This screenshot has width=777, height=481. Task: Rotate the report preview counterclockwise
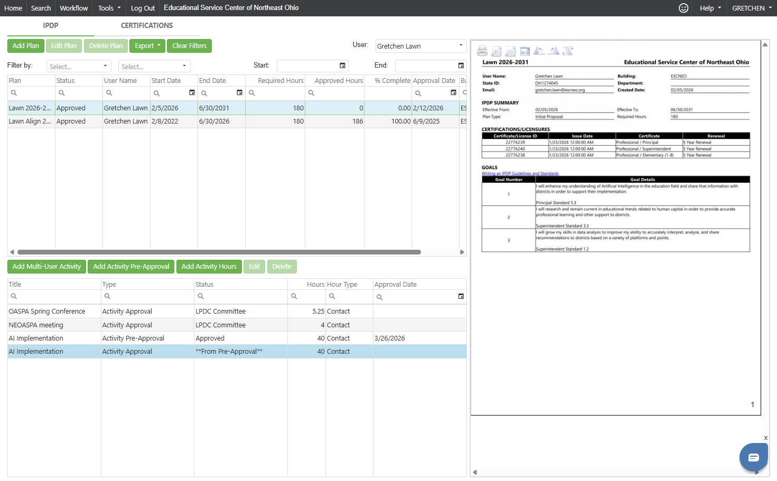[x=539, y=51]
